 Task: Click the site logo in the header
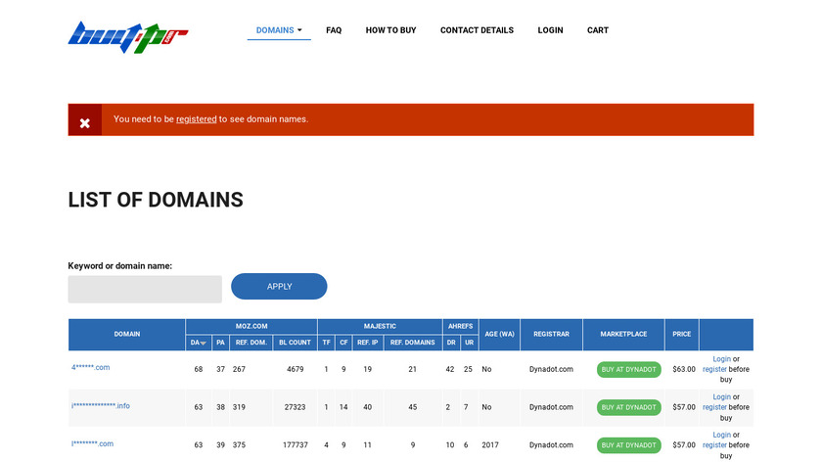(127, 36)
